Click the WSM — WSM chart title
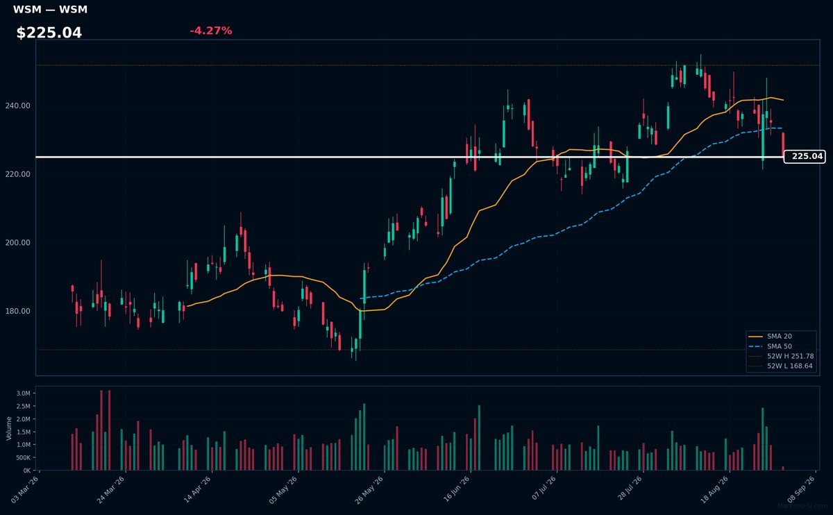Screen dimensions: 833x515 [50, 10]
